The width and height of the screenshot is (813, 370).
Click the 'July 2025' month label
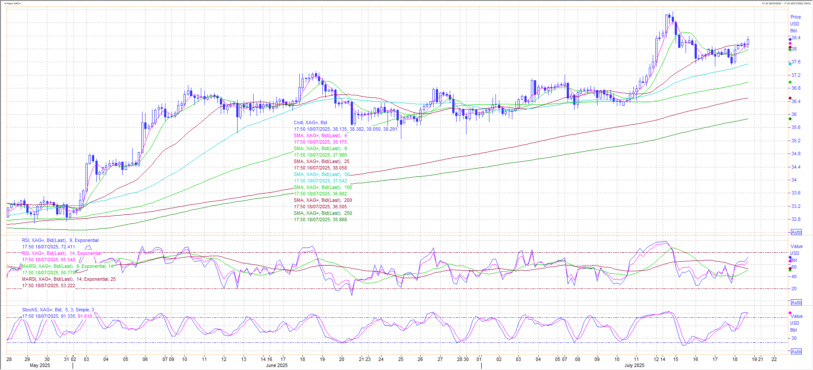[x=634, y=365]
